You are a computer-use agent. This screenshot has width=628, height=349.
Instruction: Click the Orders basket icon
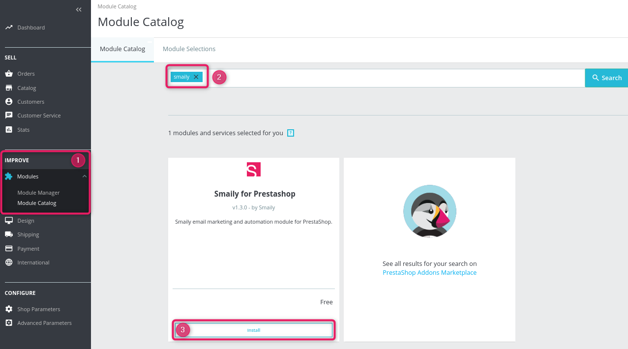point(8,74)
